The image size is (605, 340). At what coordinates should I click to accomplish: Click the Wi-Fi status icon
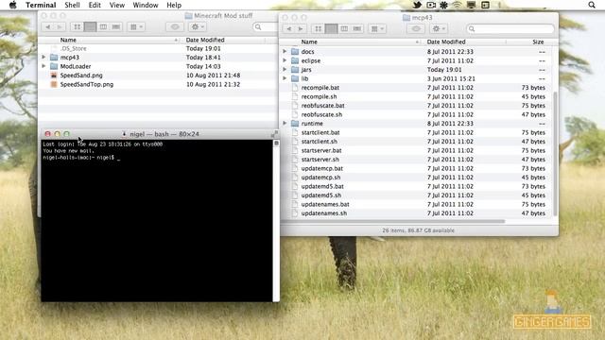click(458, 5)
